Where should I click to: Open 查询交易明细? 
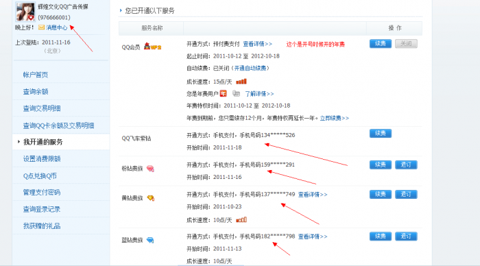click(x=42, y=108)
